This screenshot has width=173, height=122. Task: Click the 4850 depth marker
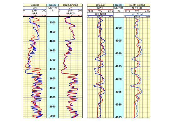tap(53, 88)
